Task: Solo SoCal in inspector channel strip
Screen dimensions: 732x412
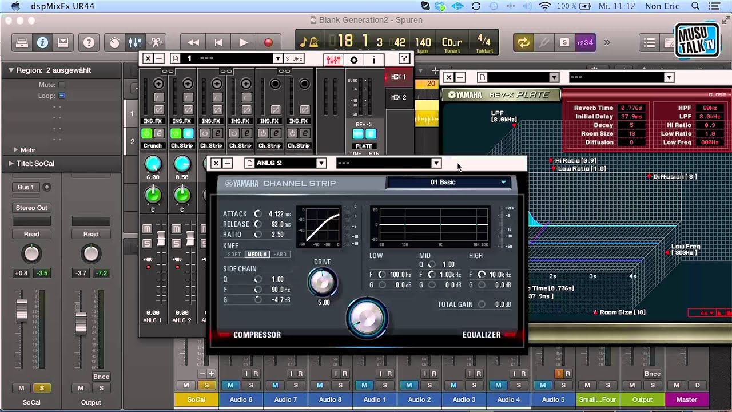Action: 41,388
